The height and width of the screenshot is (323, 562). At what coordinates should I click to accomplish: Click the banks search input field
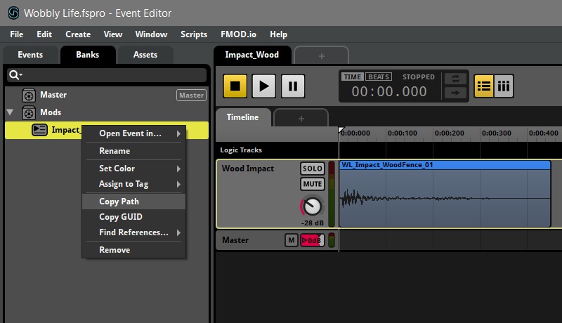tap(107, 75)
